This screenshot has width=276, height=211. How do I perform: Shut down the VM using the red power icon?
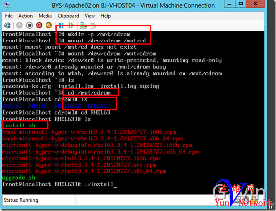point(39,25)
